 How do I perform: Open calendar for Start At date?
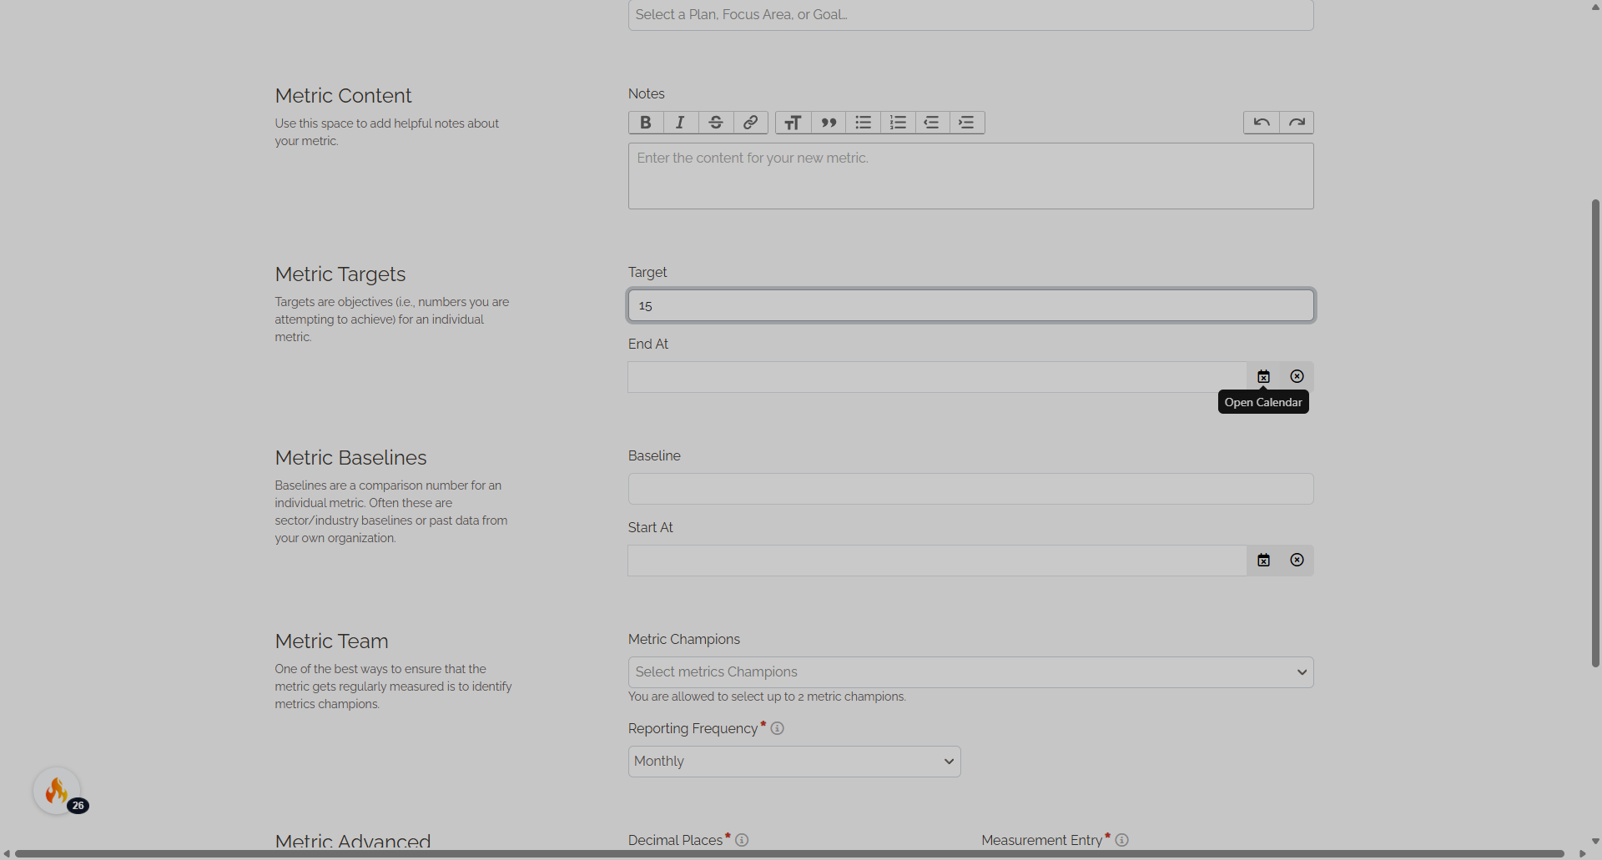1264,561
